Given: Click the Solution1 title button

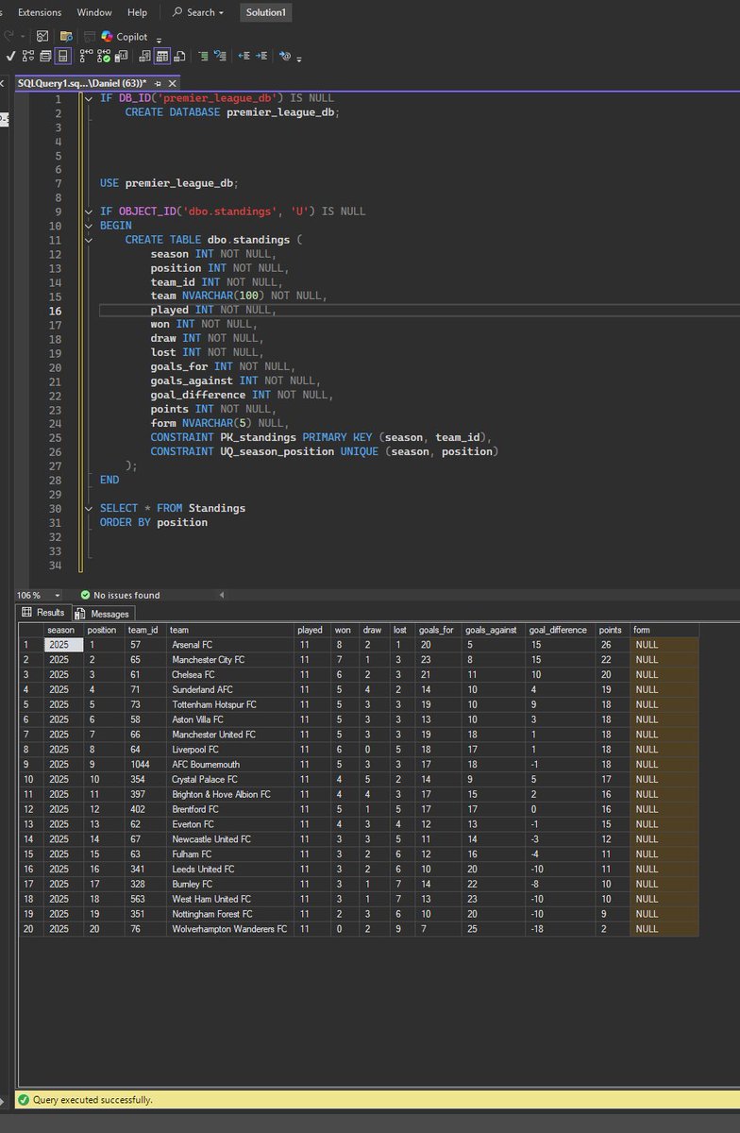Looking at the screenshot, I should (x=265, y=12).
